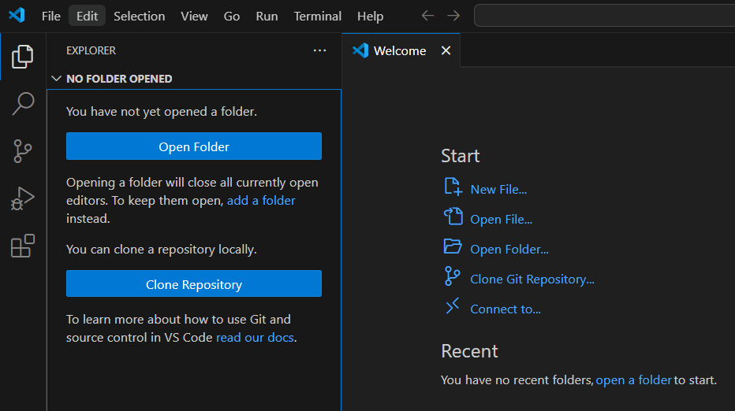Click the Clone Git Repository branch icon
Viewport: 735px width, 411px height.
(453, 276)
